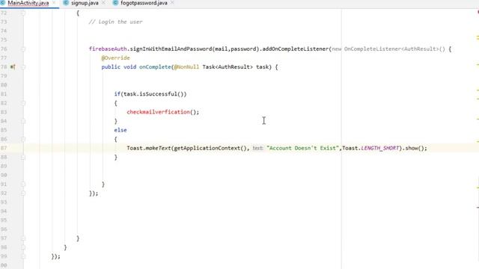This screenshot has width=479, height=269.
Task: Open the signup.java editor tab
Action: (x=85, y=3)
